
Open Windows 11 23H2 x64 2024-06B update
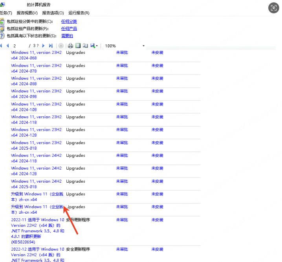coord(36,55)
